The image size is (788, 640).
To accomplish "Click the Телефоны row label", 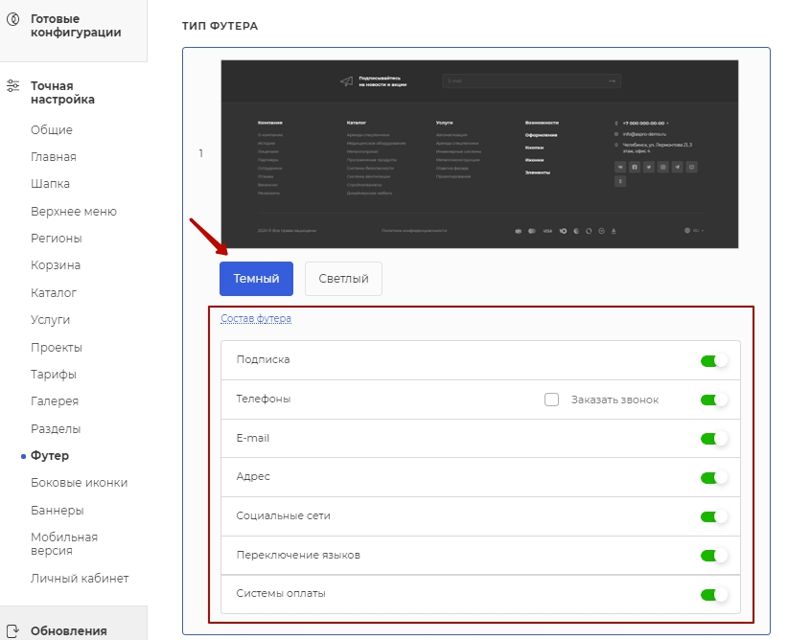I will (x=264, y=399).
